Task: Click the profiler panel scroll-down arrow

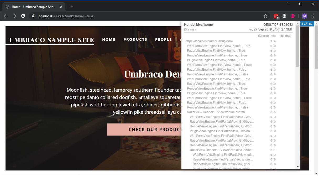Action: [297, 167]
